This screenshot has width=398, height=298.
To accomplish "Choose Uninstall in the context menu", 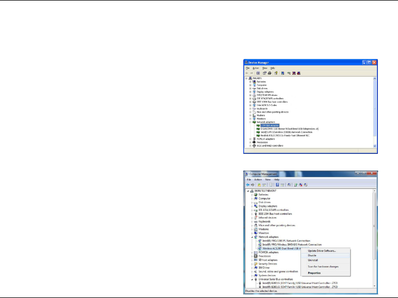I will coord(325,260).
